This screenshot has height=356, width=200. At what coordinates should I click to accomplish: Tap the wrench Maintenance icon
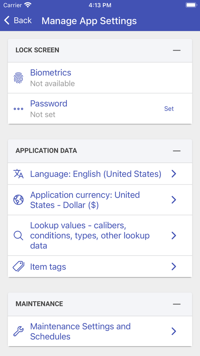click(x=18, y=331)
